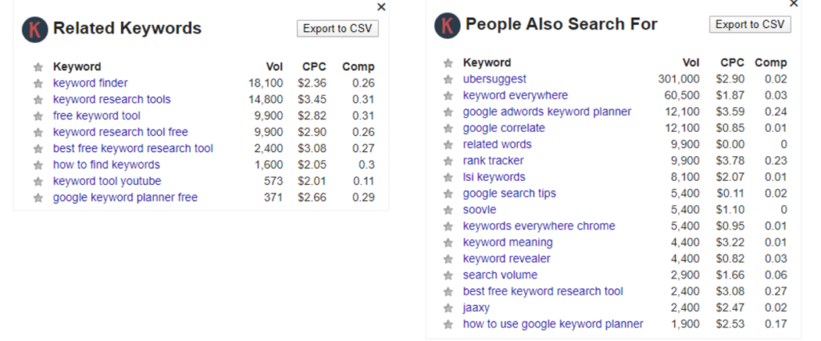Click the Keywords Everywhere logo beside Related Keywords

[x=35, y=30]
